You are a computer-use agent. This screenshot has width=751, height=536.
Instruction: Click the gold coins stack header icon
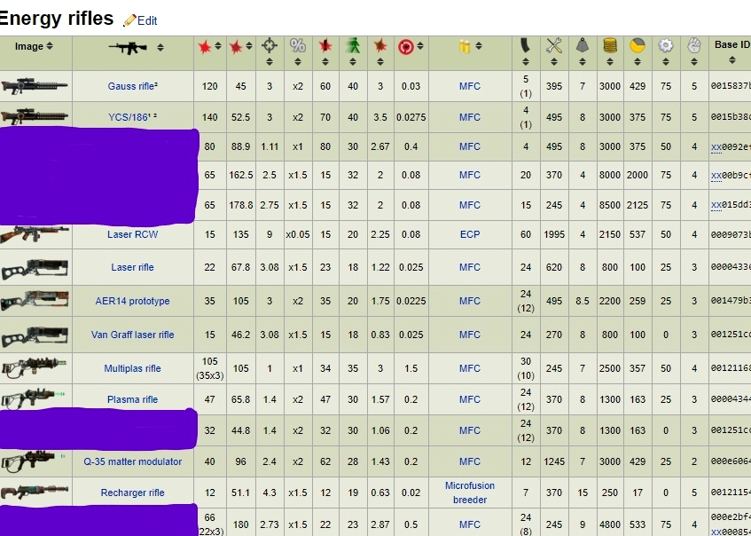[609, 46]
